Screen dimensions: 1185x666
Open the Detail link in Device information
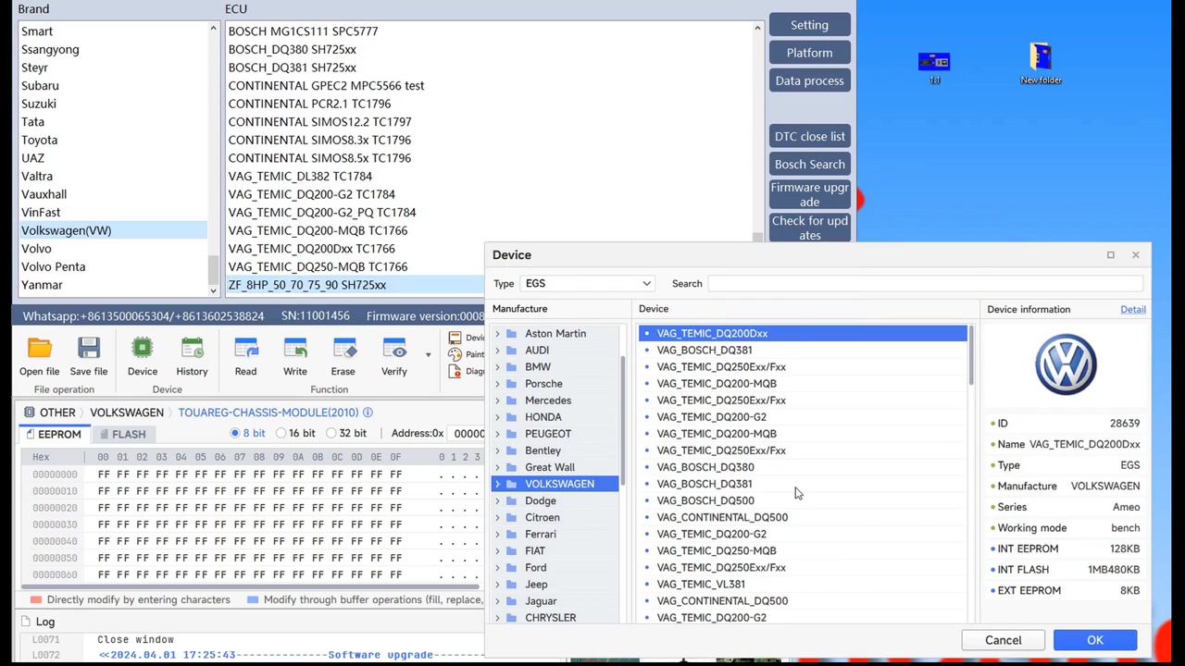coord(1133,310)
